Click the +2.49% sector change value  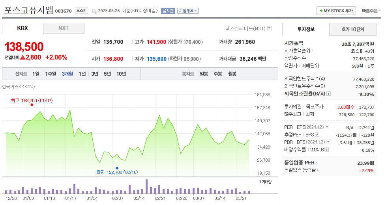tap(366, 171)
